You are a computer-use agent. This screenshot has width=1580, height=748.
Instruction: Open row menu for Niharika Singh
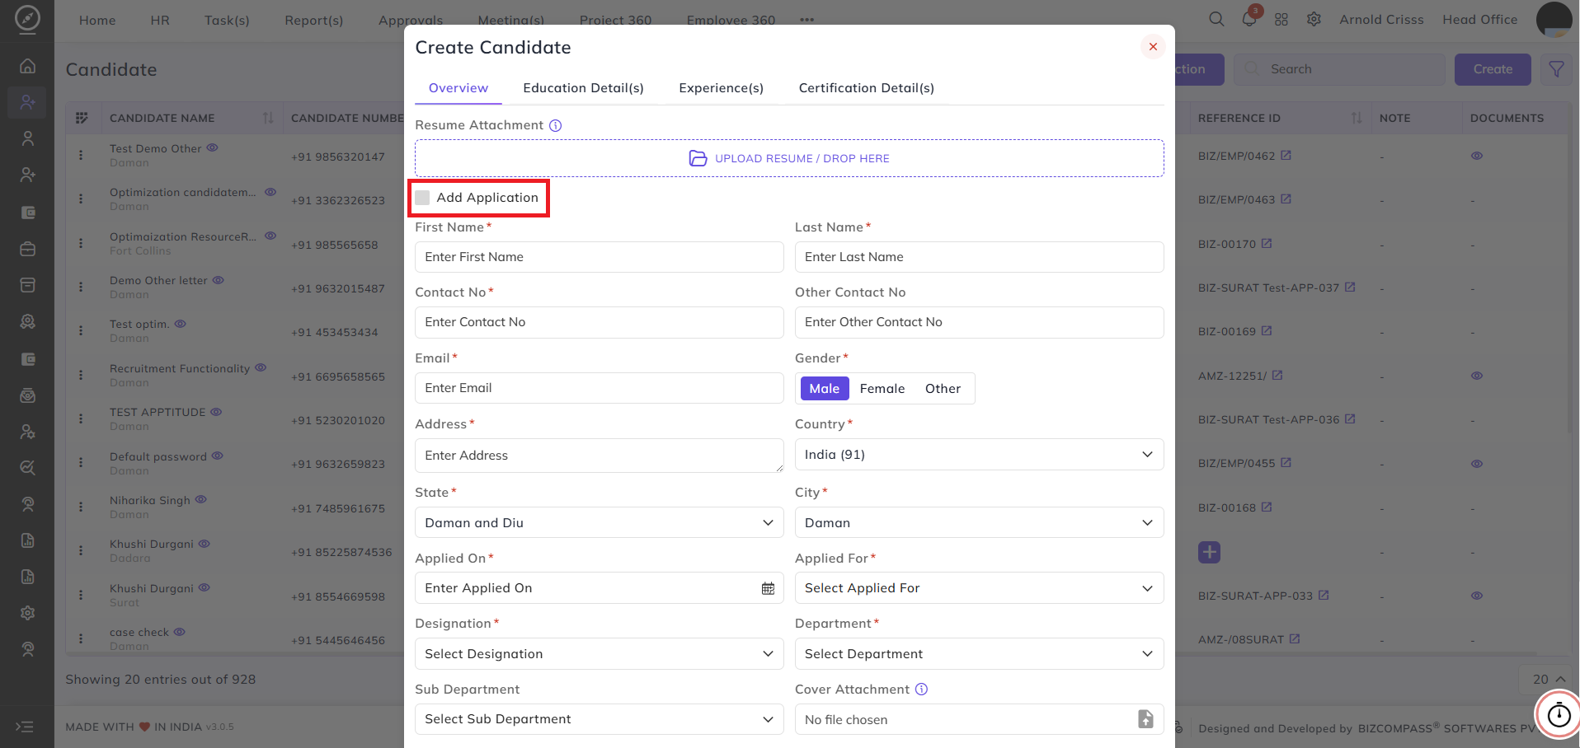coord(81,507)
